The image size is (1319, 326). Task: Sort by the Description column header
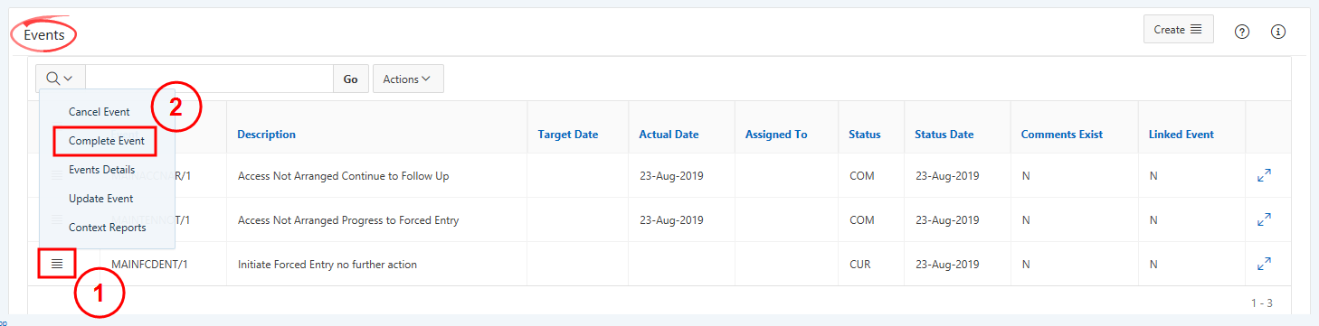(x=266, y=135)
